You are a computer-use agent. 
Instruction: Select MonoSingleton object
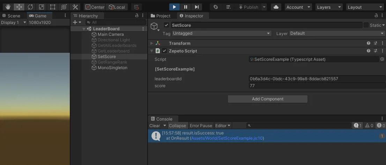[x=112, y=68]
